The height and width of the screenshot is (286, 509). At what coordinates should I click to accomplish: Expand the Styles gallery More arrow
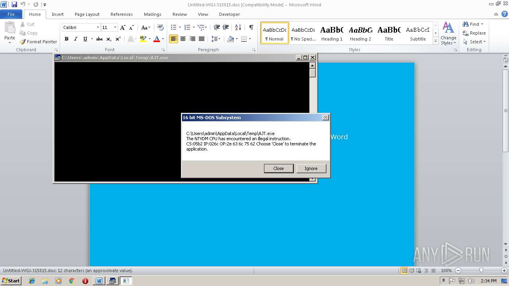[x=435, y=41]
